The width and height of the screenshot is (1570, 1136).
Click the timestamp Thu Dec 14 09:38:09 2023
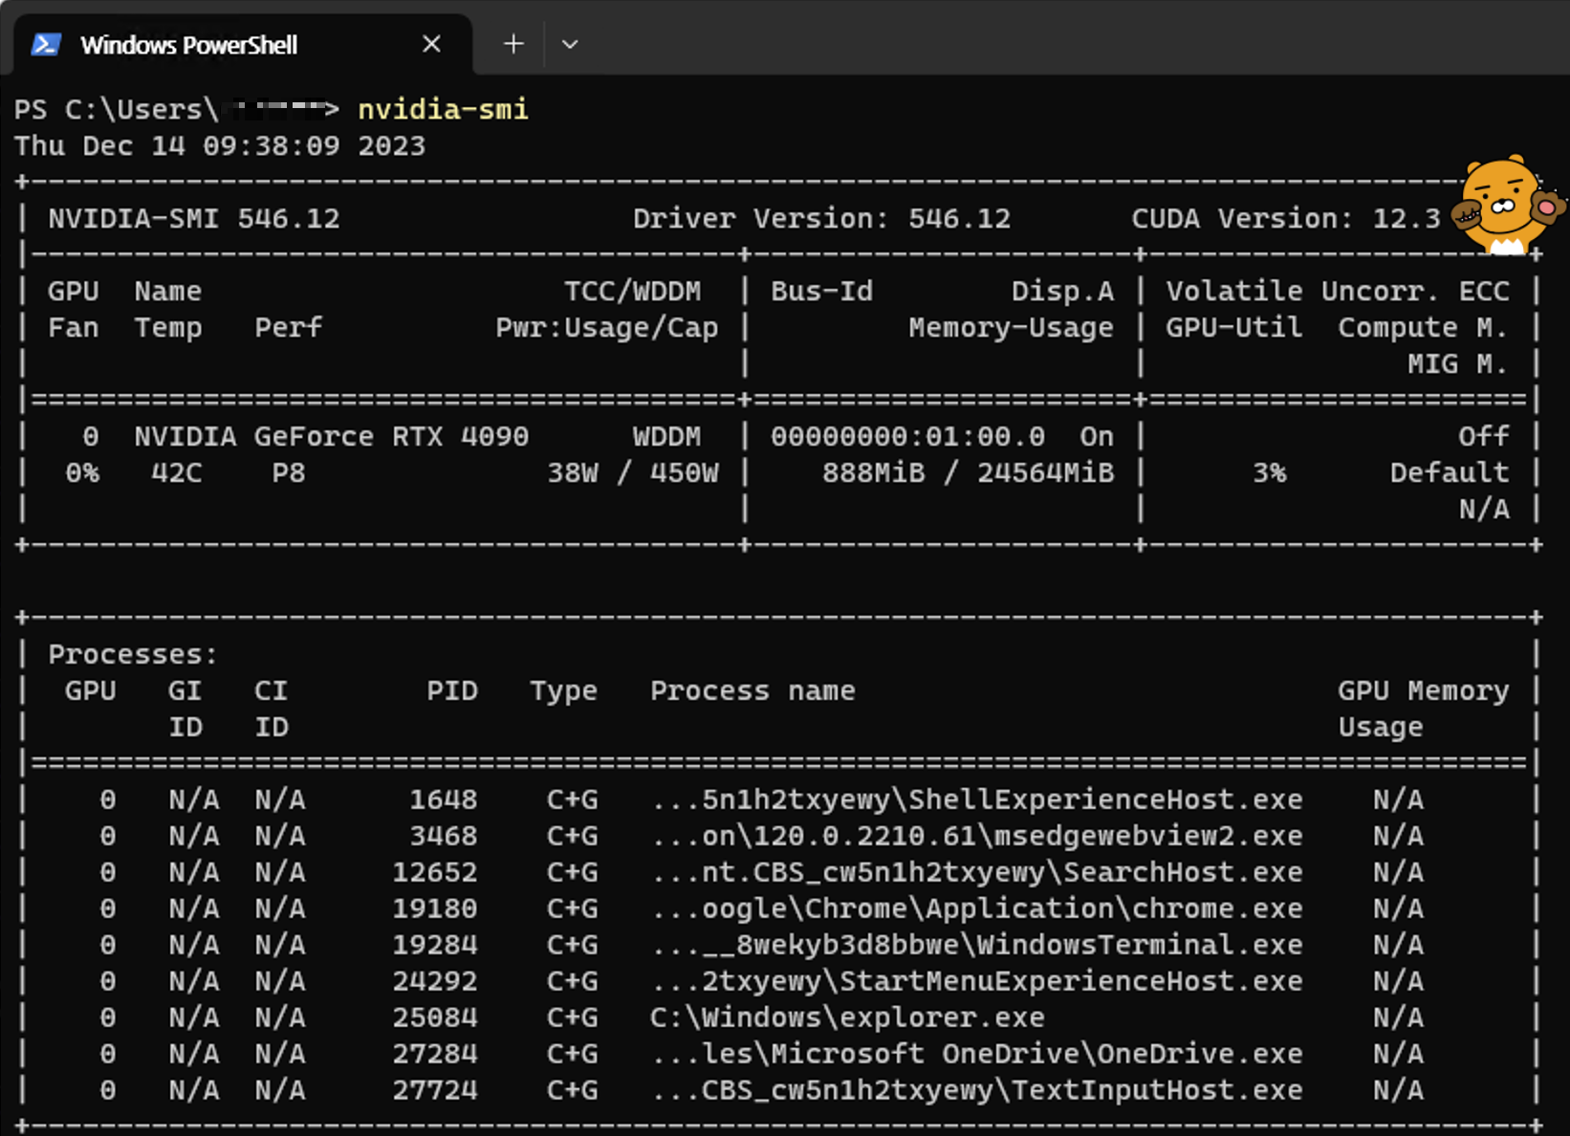pos(220,146)
